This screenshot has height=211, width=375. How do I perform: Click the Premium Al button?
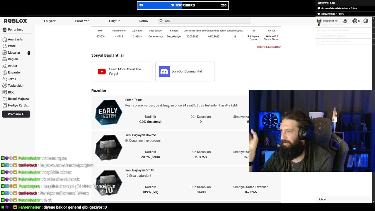(16, 114)
